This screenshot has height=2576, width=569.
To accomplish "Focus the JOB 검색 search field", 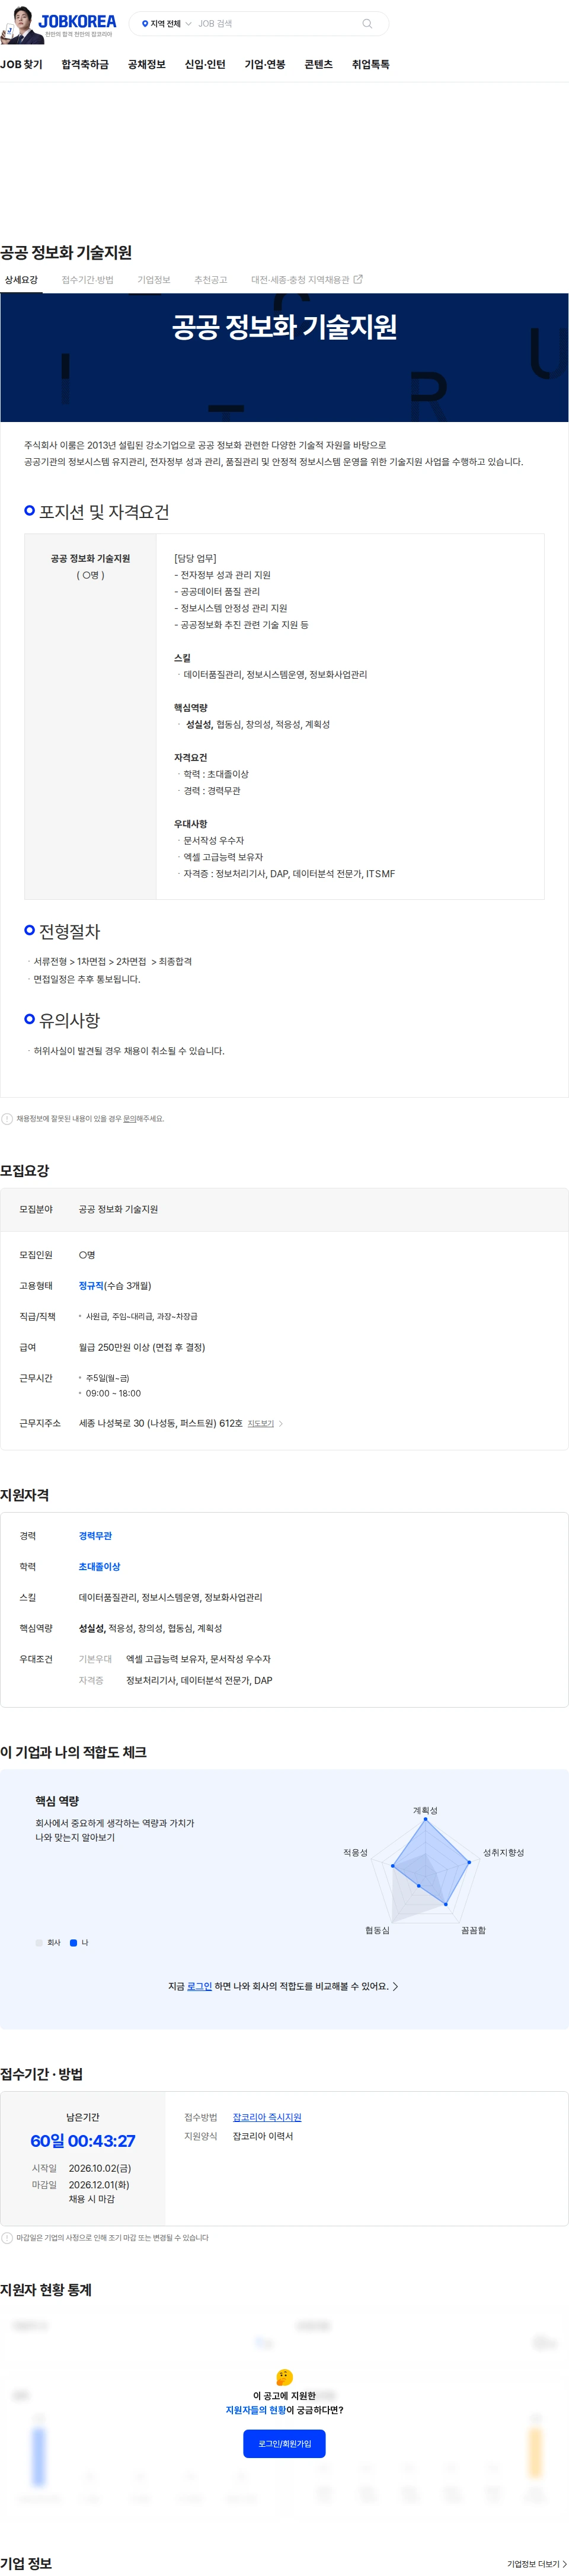I will coord(275,24).
